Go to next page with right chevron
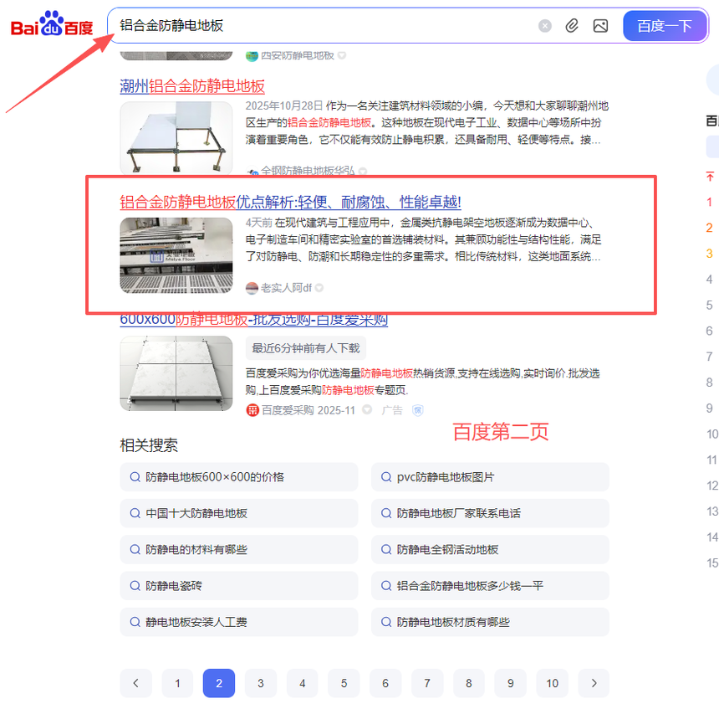The height and width of the screenshot is (709, 719). (594, 683)
